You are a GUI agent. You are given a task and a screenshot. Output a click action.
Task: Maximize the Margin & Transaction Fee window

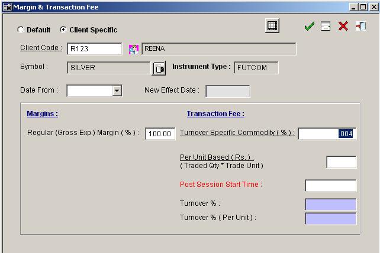tap(362, 7)
